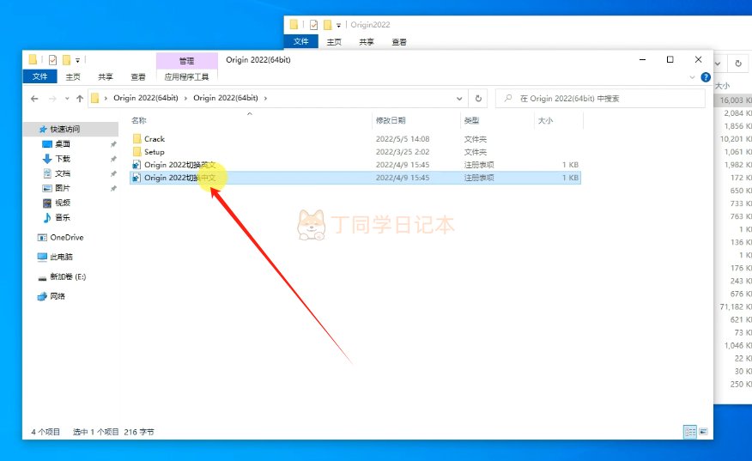Click 16,003 size entry in background window
This screenshot has height=461, width=752.
click(735, 100)
